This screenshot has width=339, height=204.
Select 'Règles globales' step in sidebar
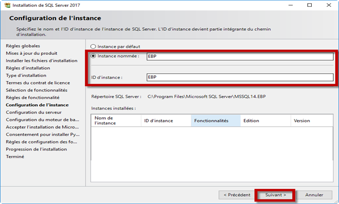pos(23,46)
